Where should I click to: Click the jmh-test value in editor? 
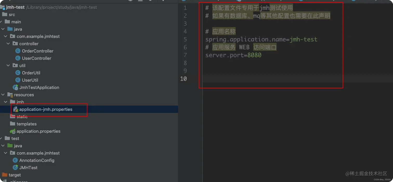(304, 39)
